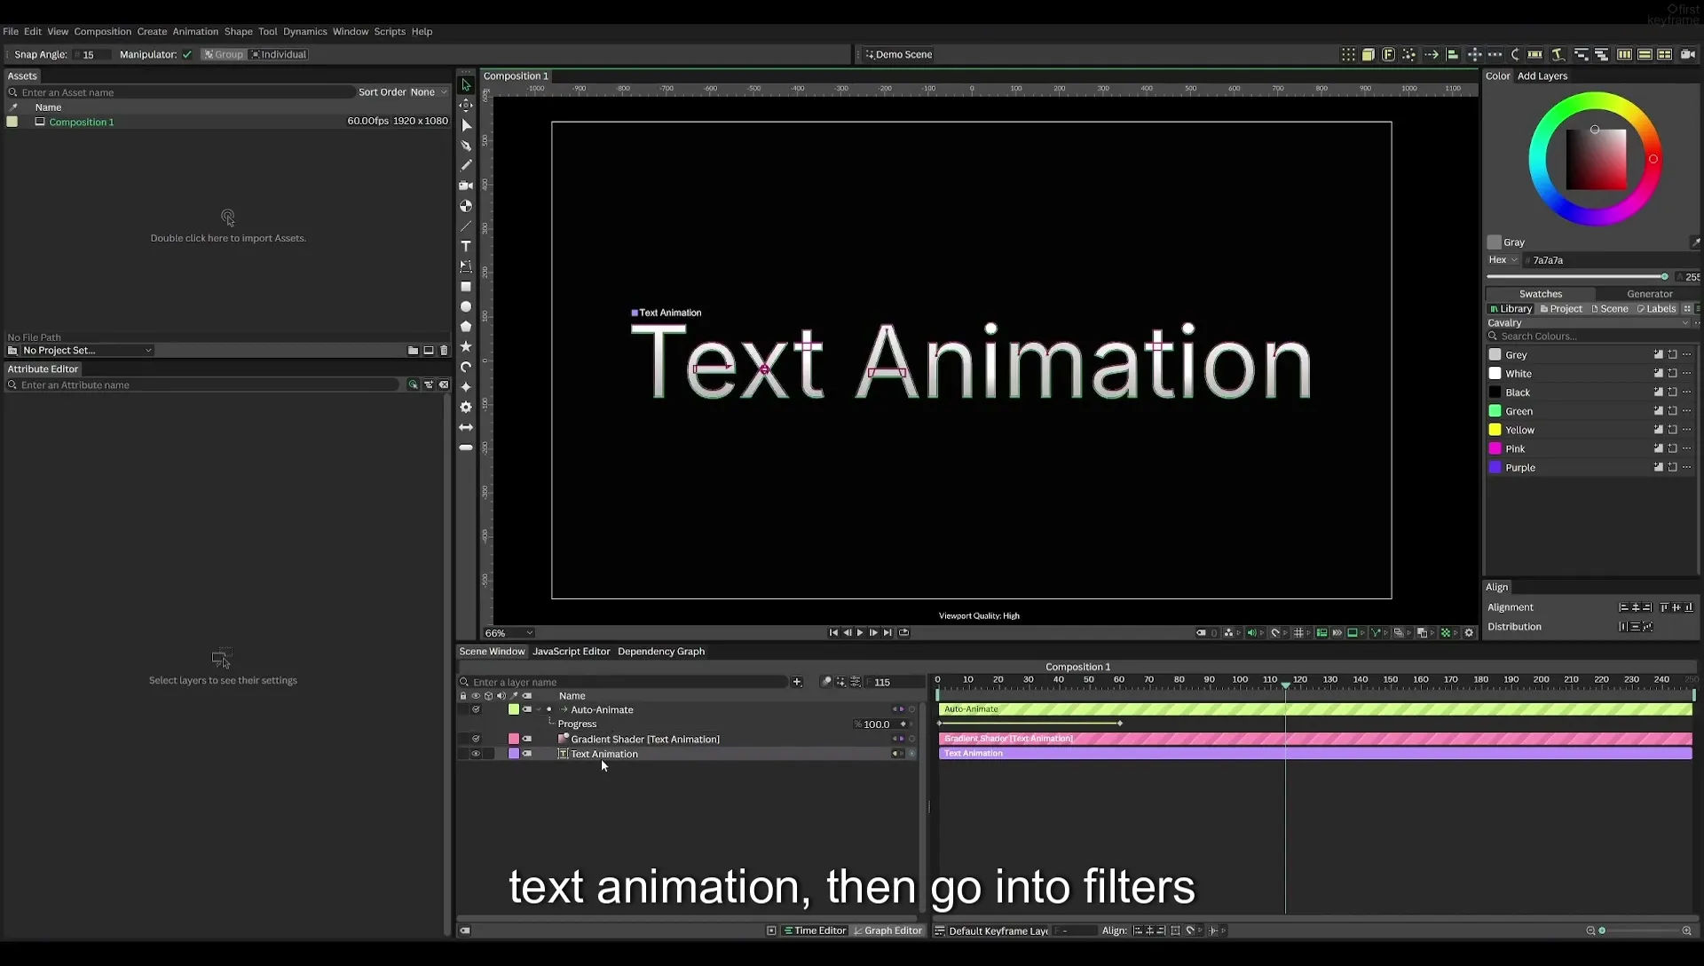The width and height of the screenshot is (1704, 966).
Task: Switch to Time Editor view
Action: pos(814,930)
